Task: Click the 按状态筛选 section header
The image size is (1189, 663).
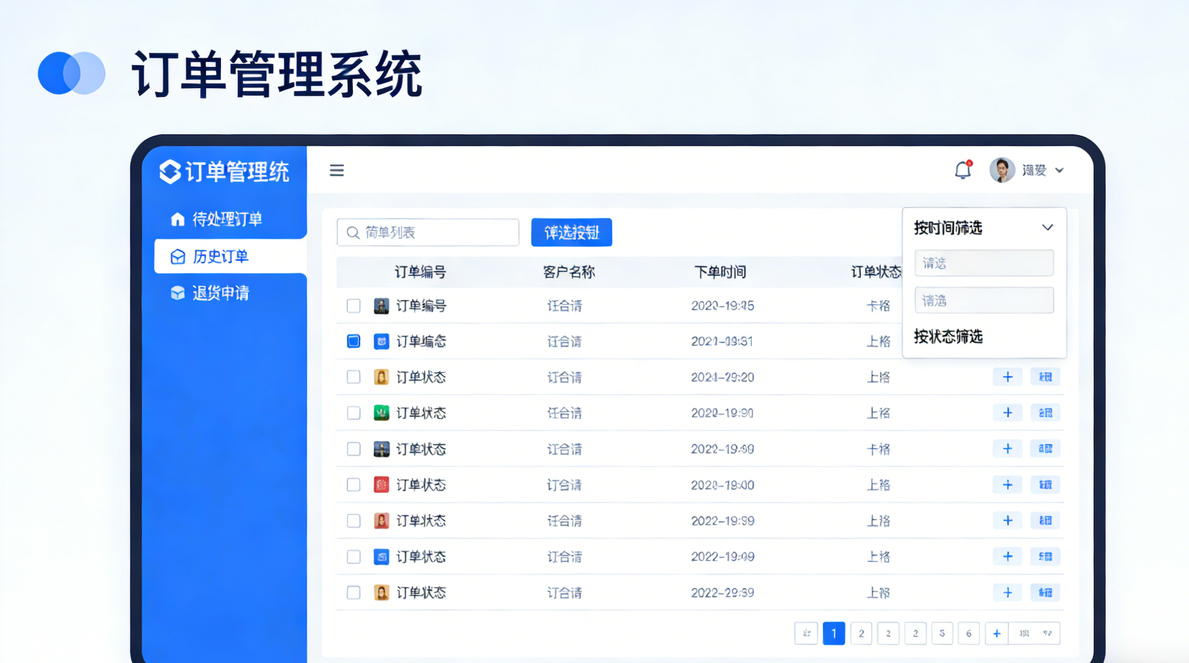Action: 948,336
